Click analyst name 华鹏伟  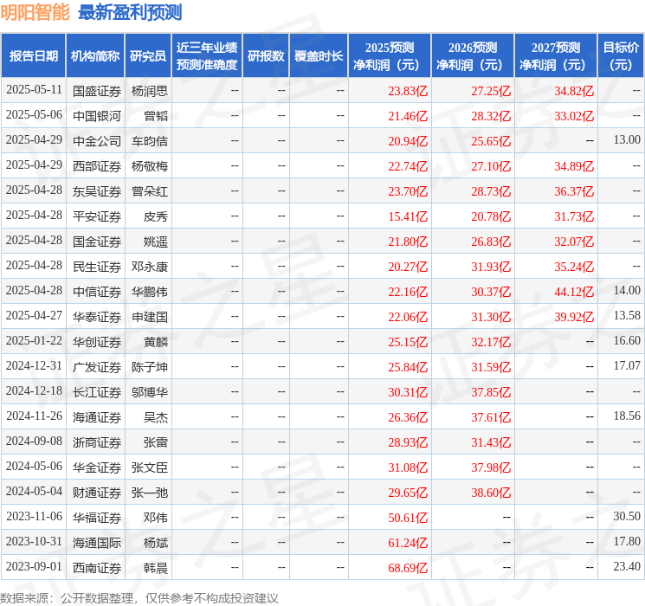click(x=149, y=292)
